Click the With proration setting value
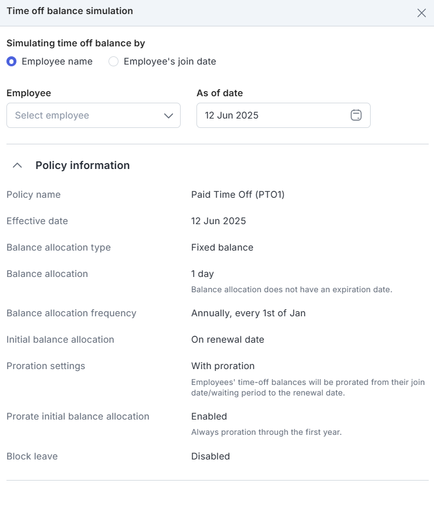 click(223, 366)
